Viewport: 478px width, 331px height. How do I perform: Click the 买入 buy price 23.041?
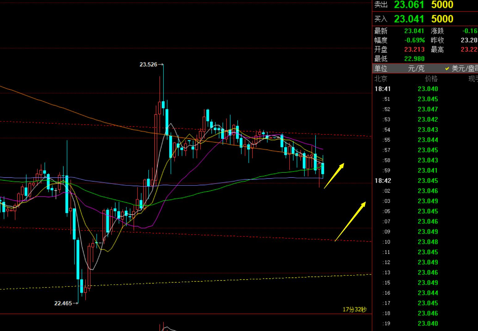click(409, 19)
